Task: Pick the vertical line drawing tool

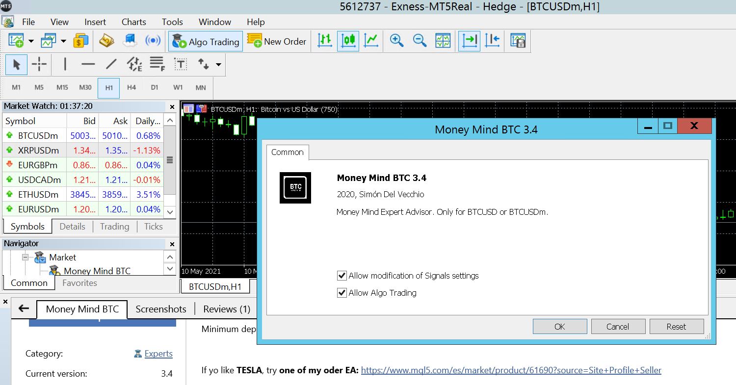Action: (65, 65)
